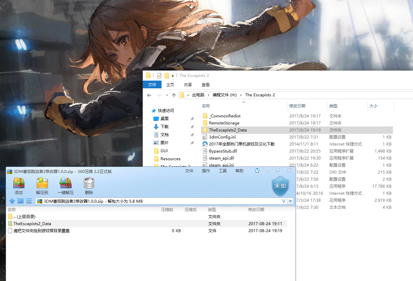The height and width of the screenshot is (281, 413).
Task: Select 文档 in Explorer navigation pane
Action: tap(165, 134)
